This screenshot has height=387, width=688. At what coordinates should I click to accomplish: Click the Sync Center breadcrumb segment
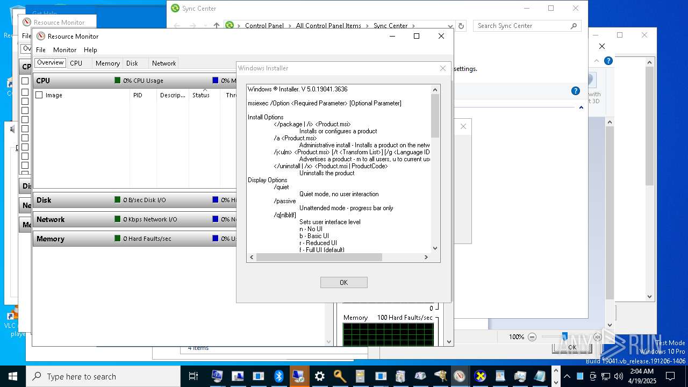[x=391, y=26]
